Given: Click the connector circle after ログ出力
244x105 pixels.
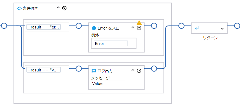Looking at the screenshot, I should coord(154,68).
